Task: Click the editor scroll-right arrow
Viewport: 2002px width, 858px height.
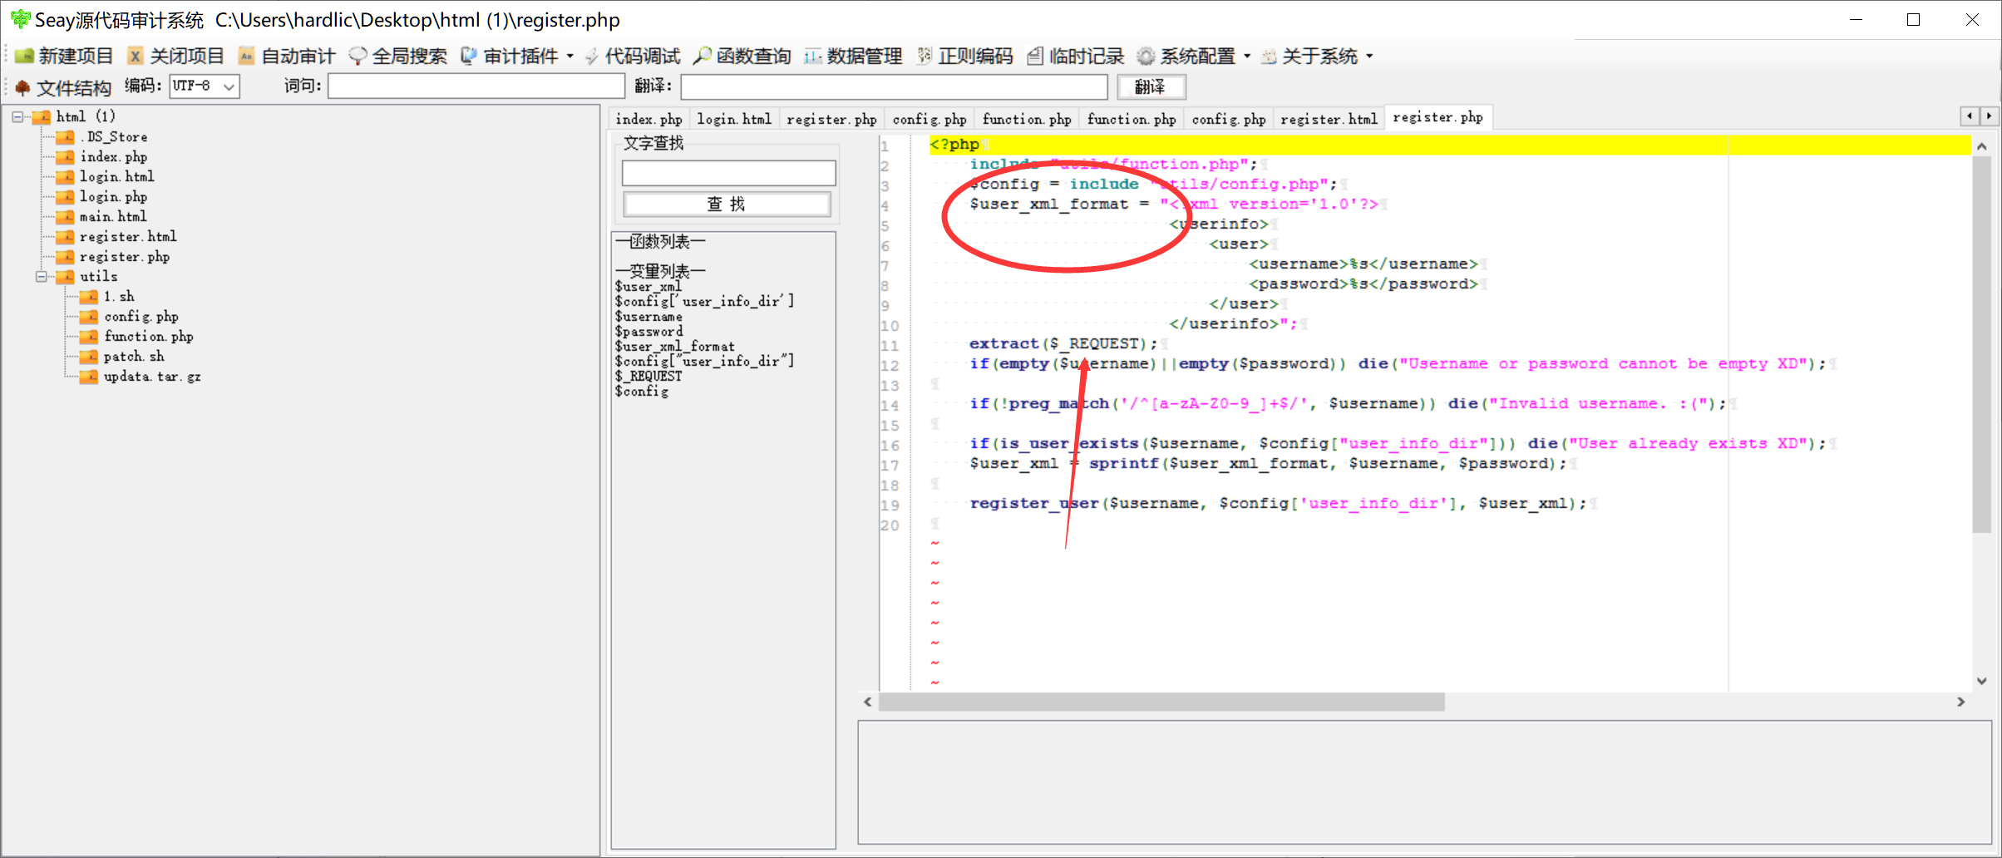Action: coord(1960,703)
